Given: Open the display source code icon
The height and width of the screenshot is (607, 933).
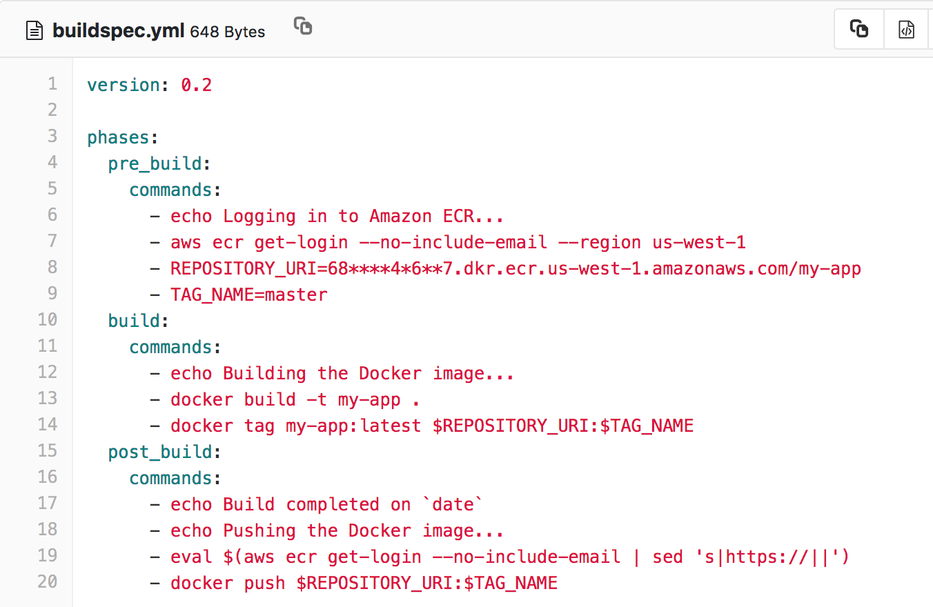Looking at the screenshot, I should (907, 28).
